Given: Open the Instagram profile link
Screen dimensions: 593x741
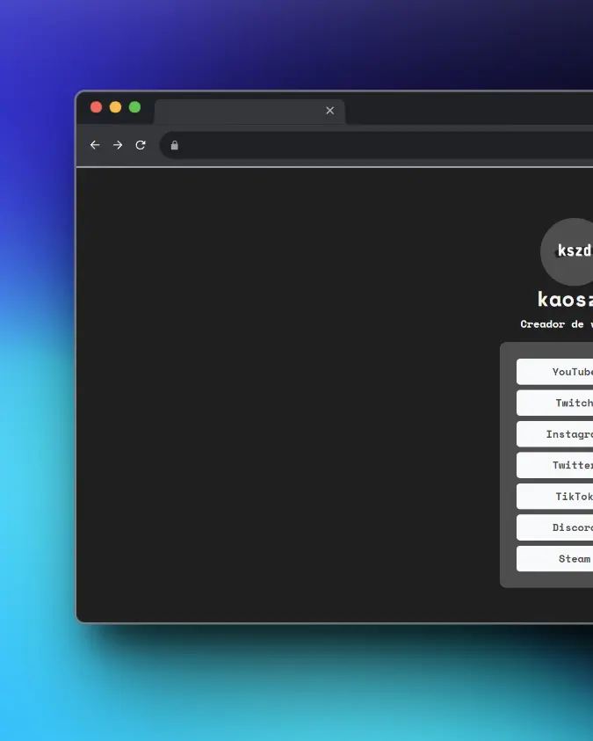Looking at the screenshot, I should coord(556,434).
